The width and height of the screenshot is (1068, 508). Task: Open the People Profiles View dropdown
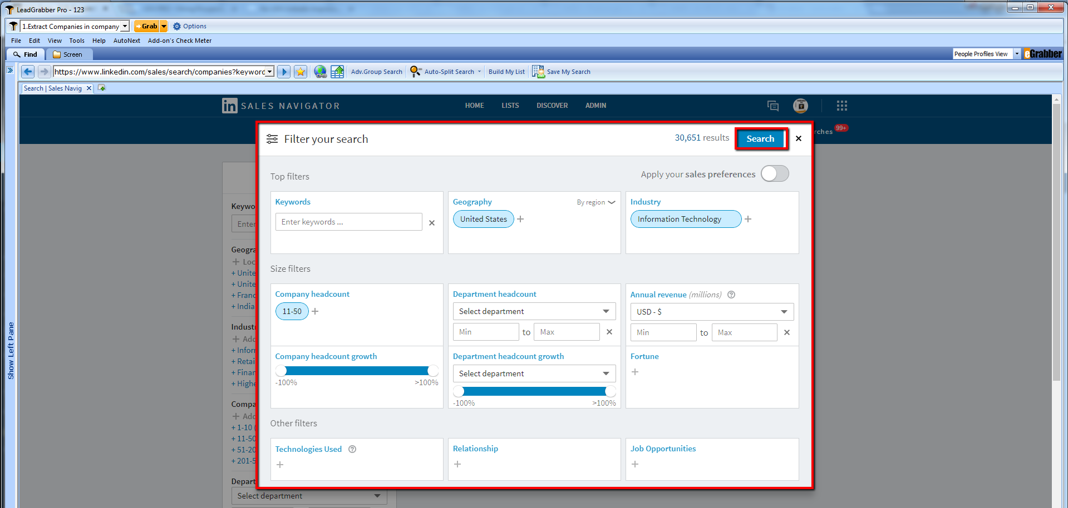tap(1017, 54)
